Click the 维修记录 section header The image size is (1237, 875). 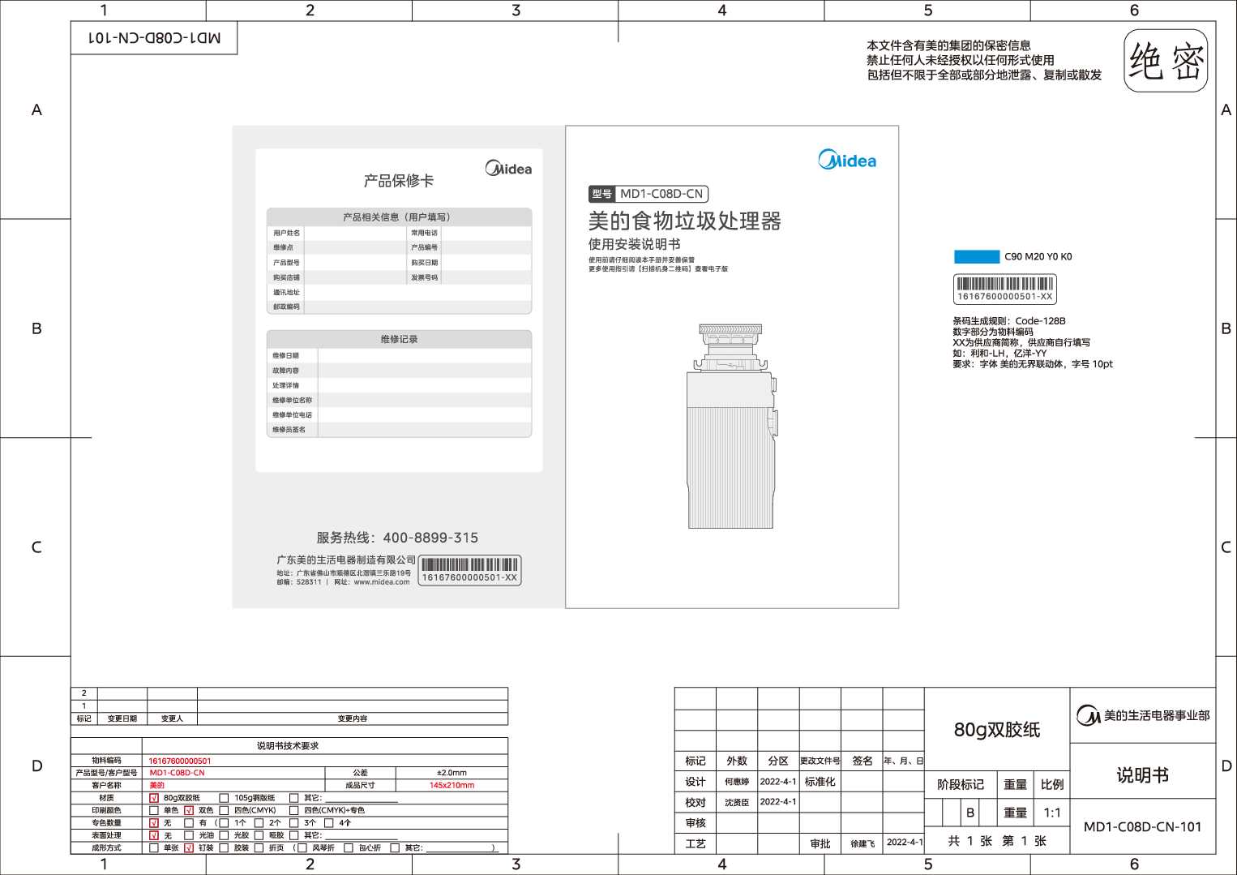(x=399, y=339)
